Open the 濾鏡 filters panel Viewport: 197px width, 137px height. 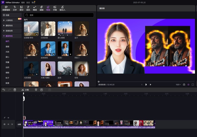coord(41,8)
